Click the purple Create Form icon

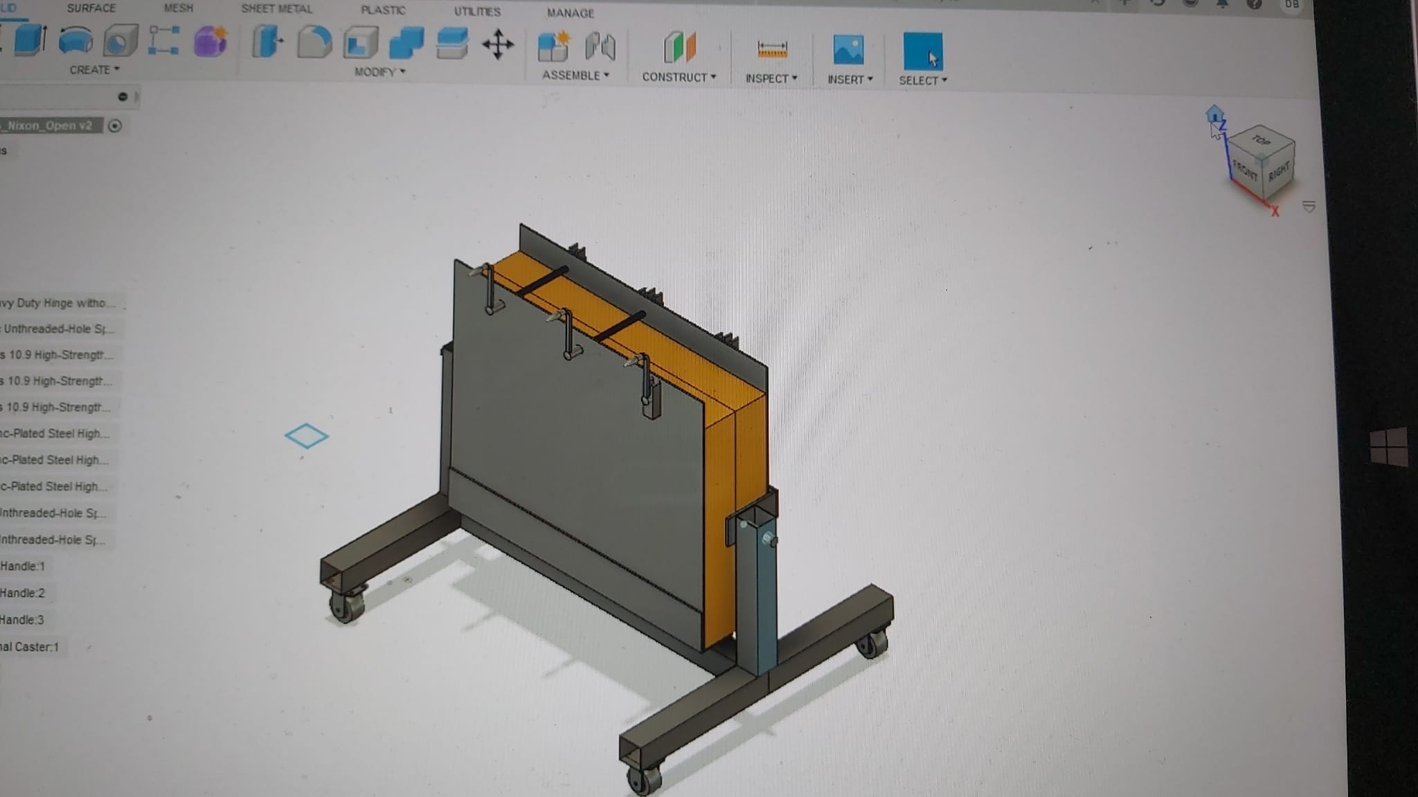pyautogui.click(x=210, y=42)
